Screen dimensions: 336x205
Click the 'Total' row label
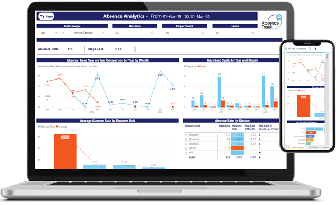[x=192, y=157]
